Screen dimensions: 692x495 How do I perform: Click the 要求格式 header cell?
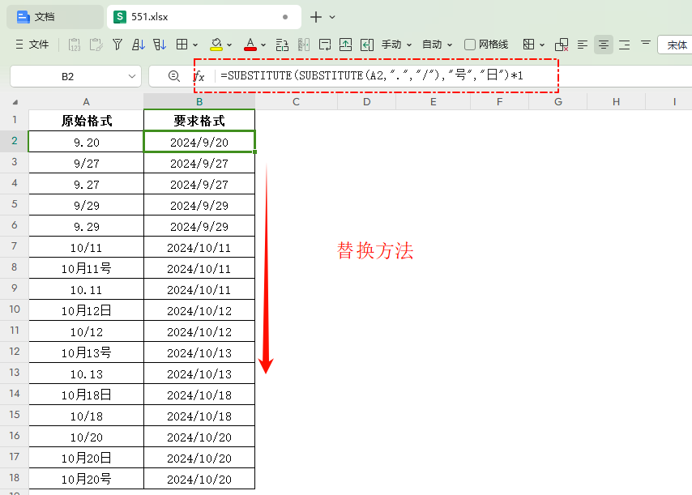tap(199, 121)
